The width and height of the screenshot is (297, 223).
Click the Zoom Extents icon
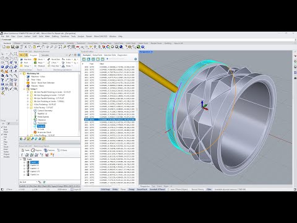[x=60, y=47]
